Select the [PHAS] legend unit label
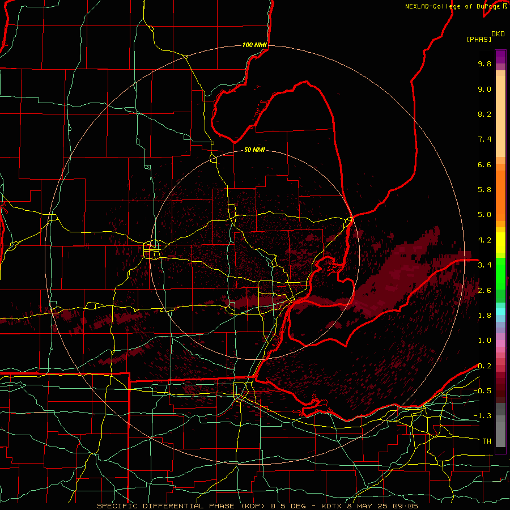 479,39
